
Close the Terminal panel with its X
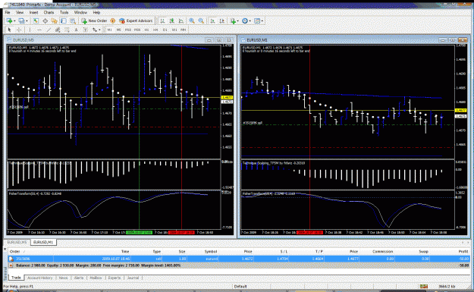tap(5, 250)
